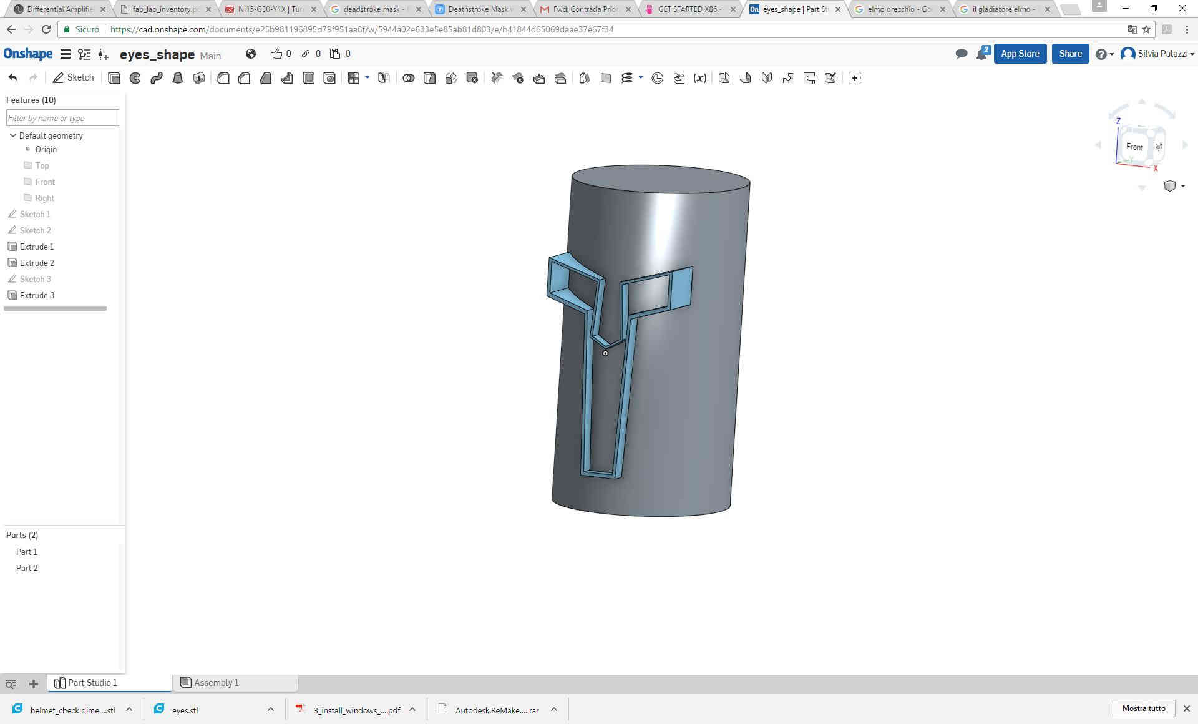1198x724 pixels.
Task: Select the Rib tool icon
Action: coord(287,78)
